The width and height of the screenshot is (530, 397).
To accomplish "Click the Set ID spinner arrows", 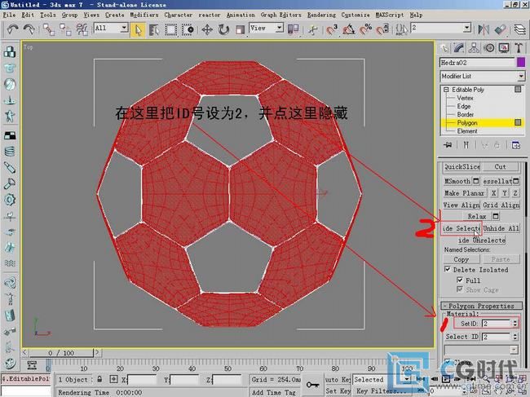I will pos(515,324).
